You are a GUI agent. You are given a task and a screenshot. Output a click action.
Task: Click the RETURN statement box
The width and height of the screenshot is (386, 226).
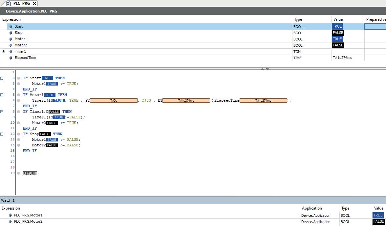[30, 173]
